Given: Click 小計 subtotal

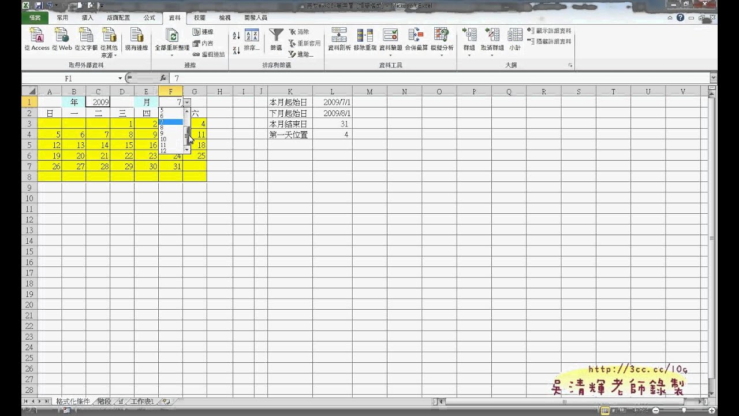Looking at the screenshot, I should (x=514, y=40).
